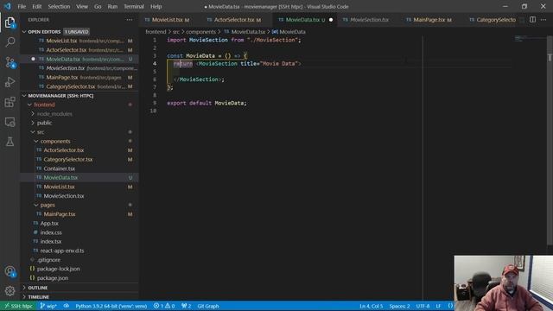Open the View menu

pos(82,6)
